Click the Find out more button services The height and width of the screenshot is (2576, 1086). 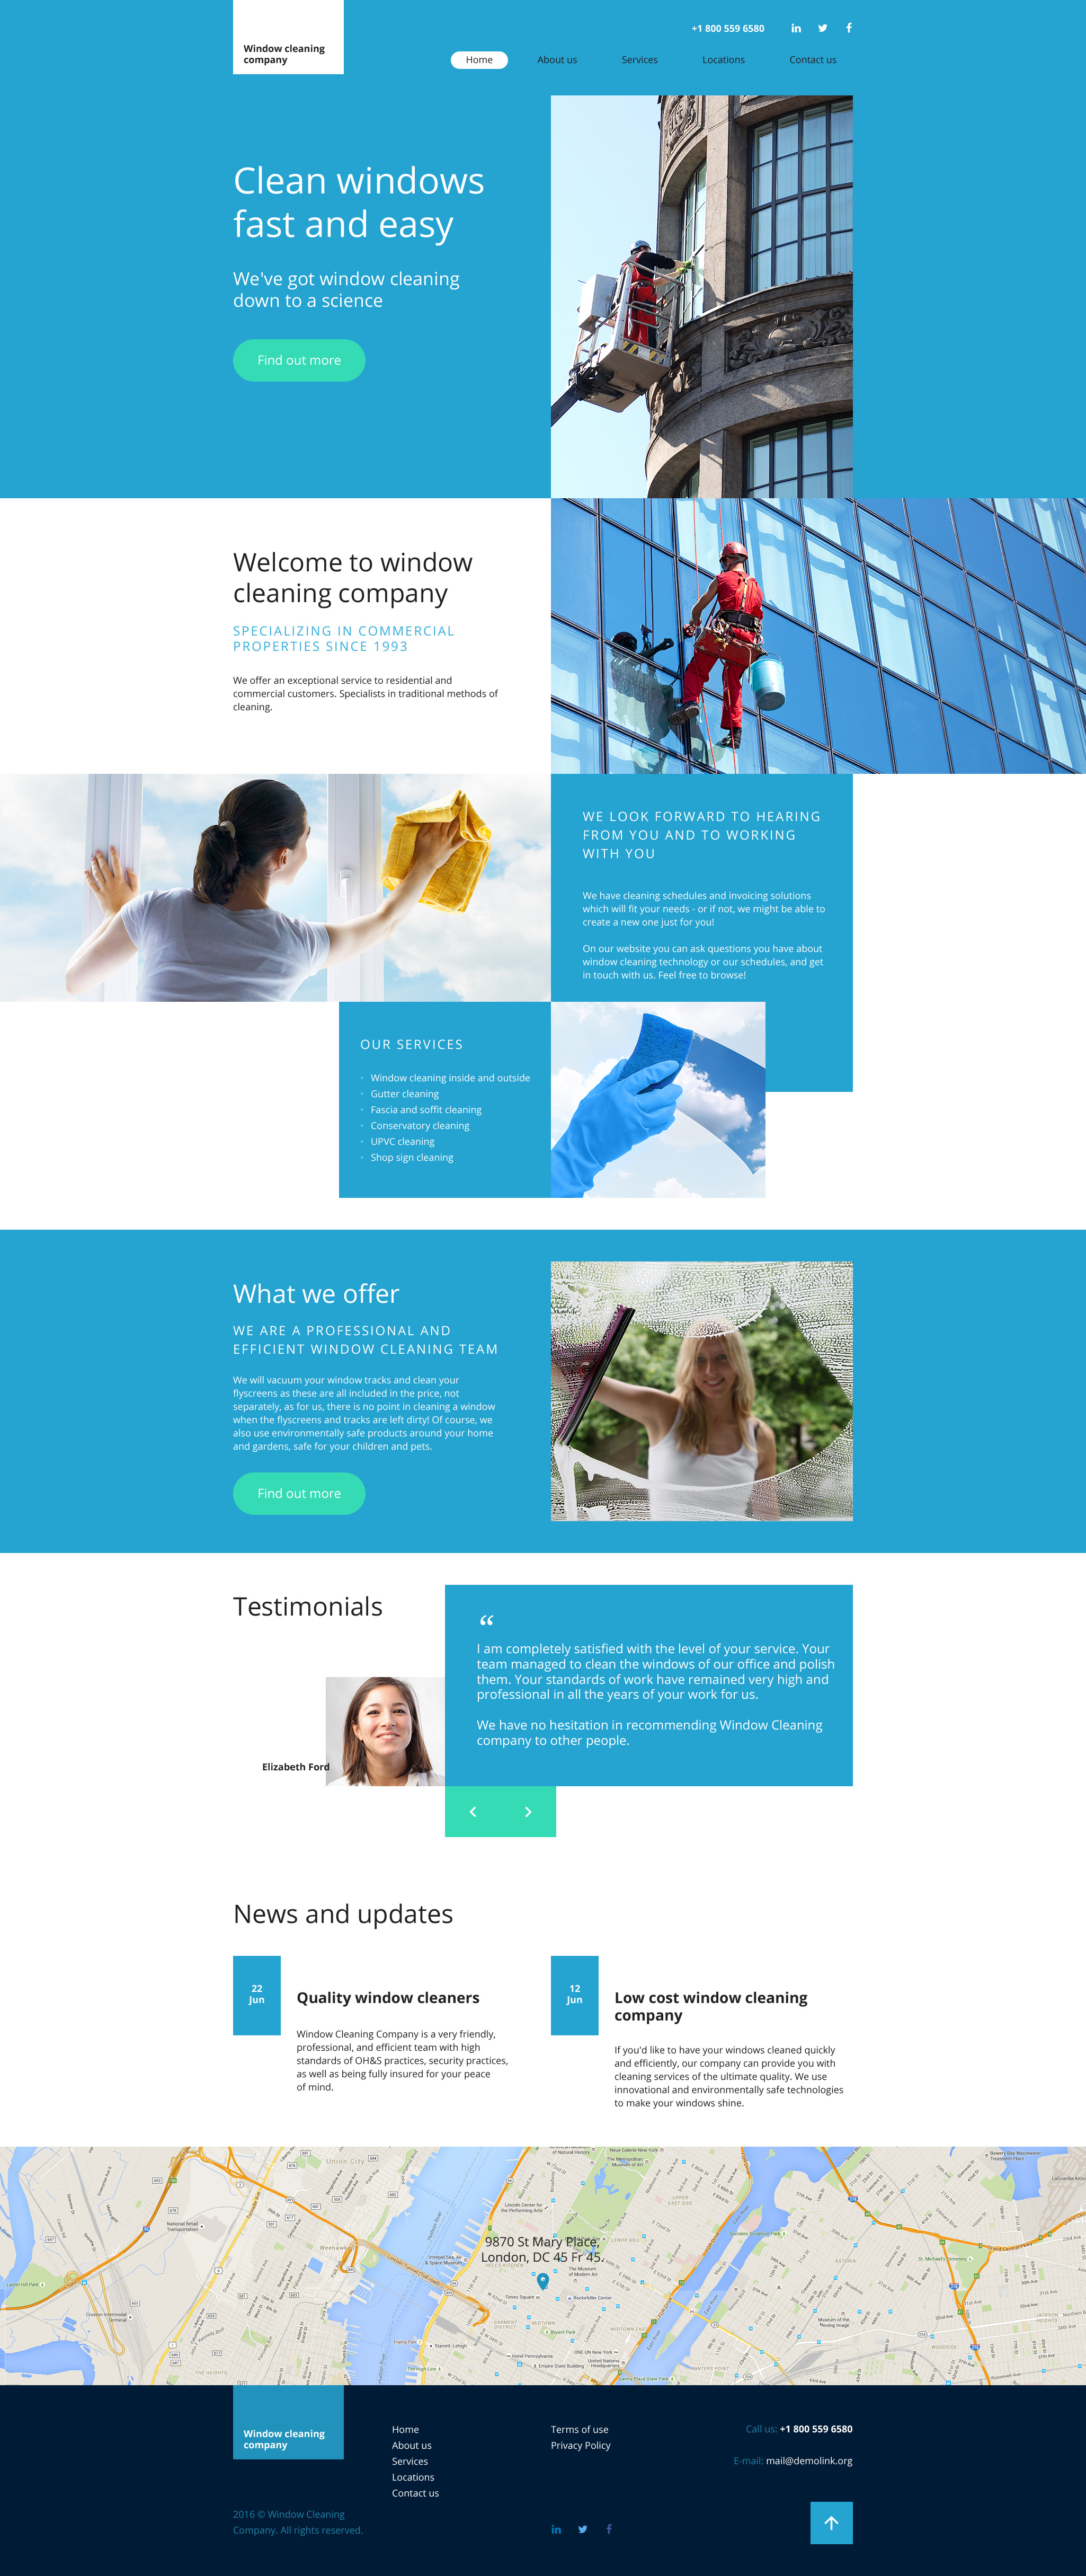297,1493
